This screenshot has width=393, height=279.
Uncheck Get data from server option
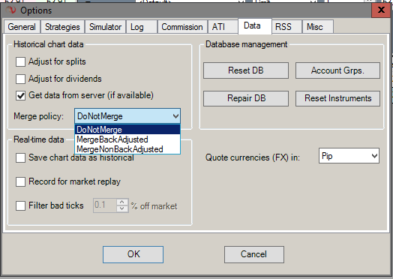click(20, 95)
